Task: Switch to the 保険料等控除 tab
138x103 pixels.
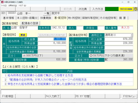Action: [90, 18]
